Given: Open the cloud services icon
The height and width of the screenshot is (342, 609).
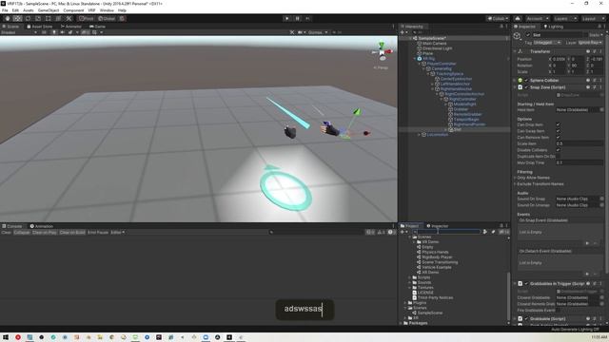Looking at the screenshot, I should tap(518, 19).
